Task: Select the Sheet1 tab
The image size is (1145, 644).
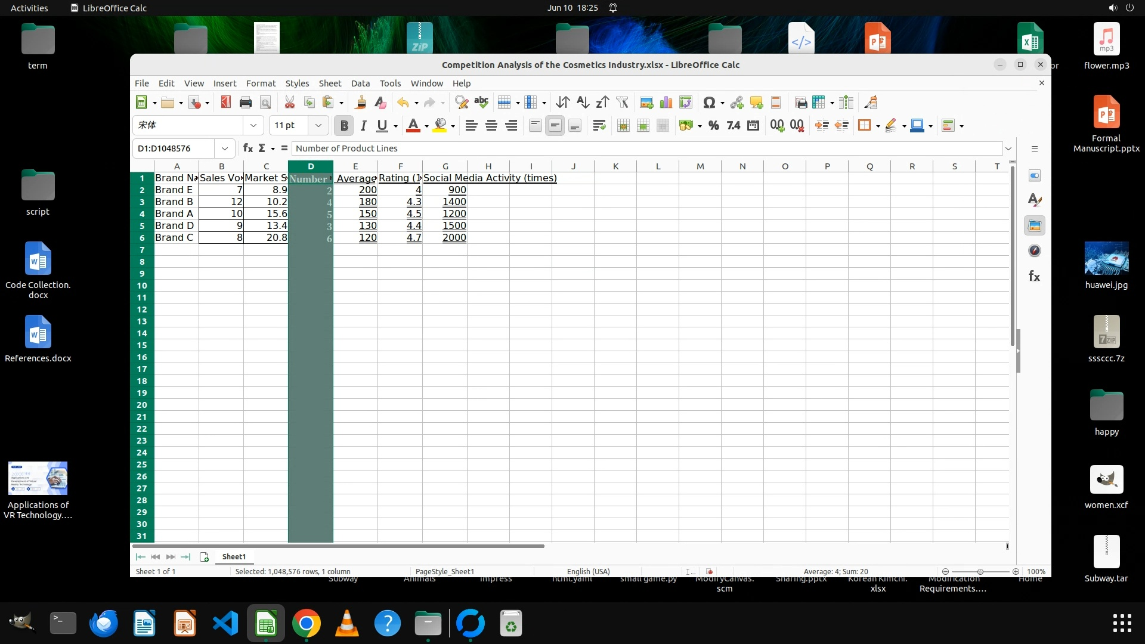Action: pos(234,556)
